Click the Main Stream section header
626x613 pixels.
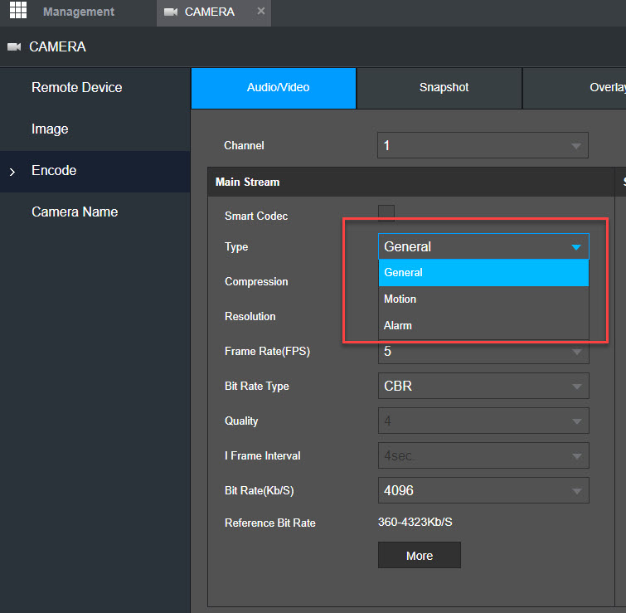[410, 182]
